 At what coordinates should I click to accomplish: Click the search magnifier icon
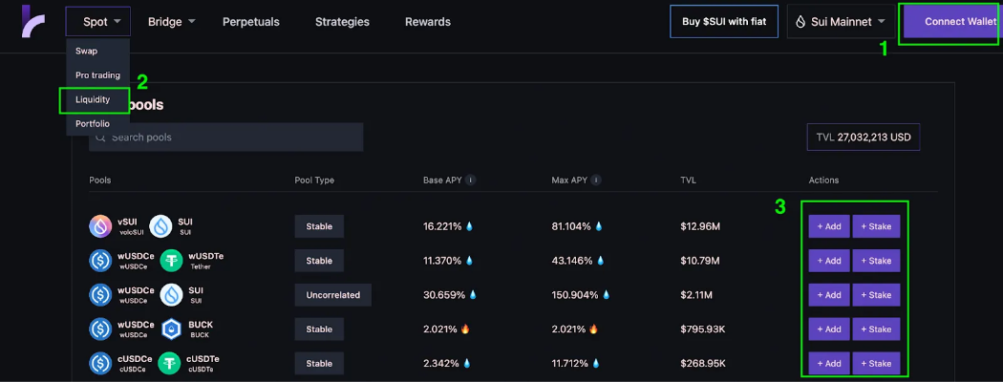[100, 138]
